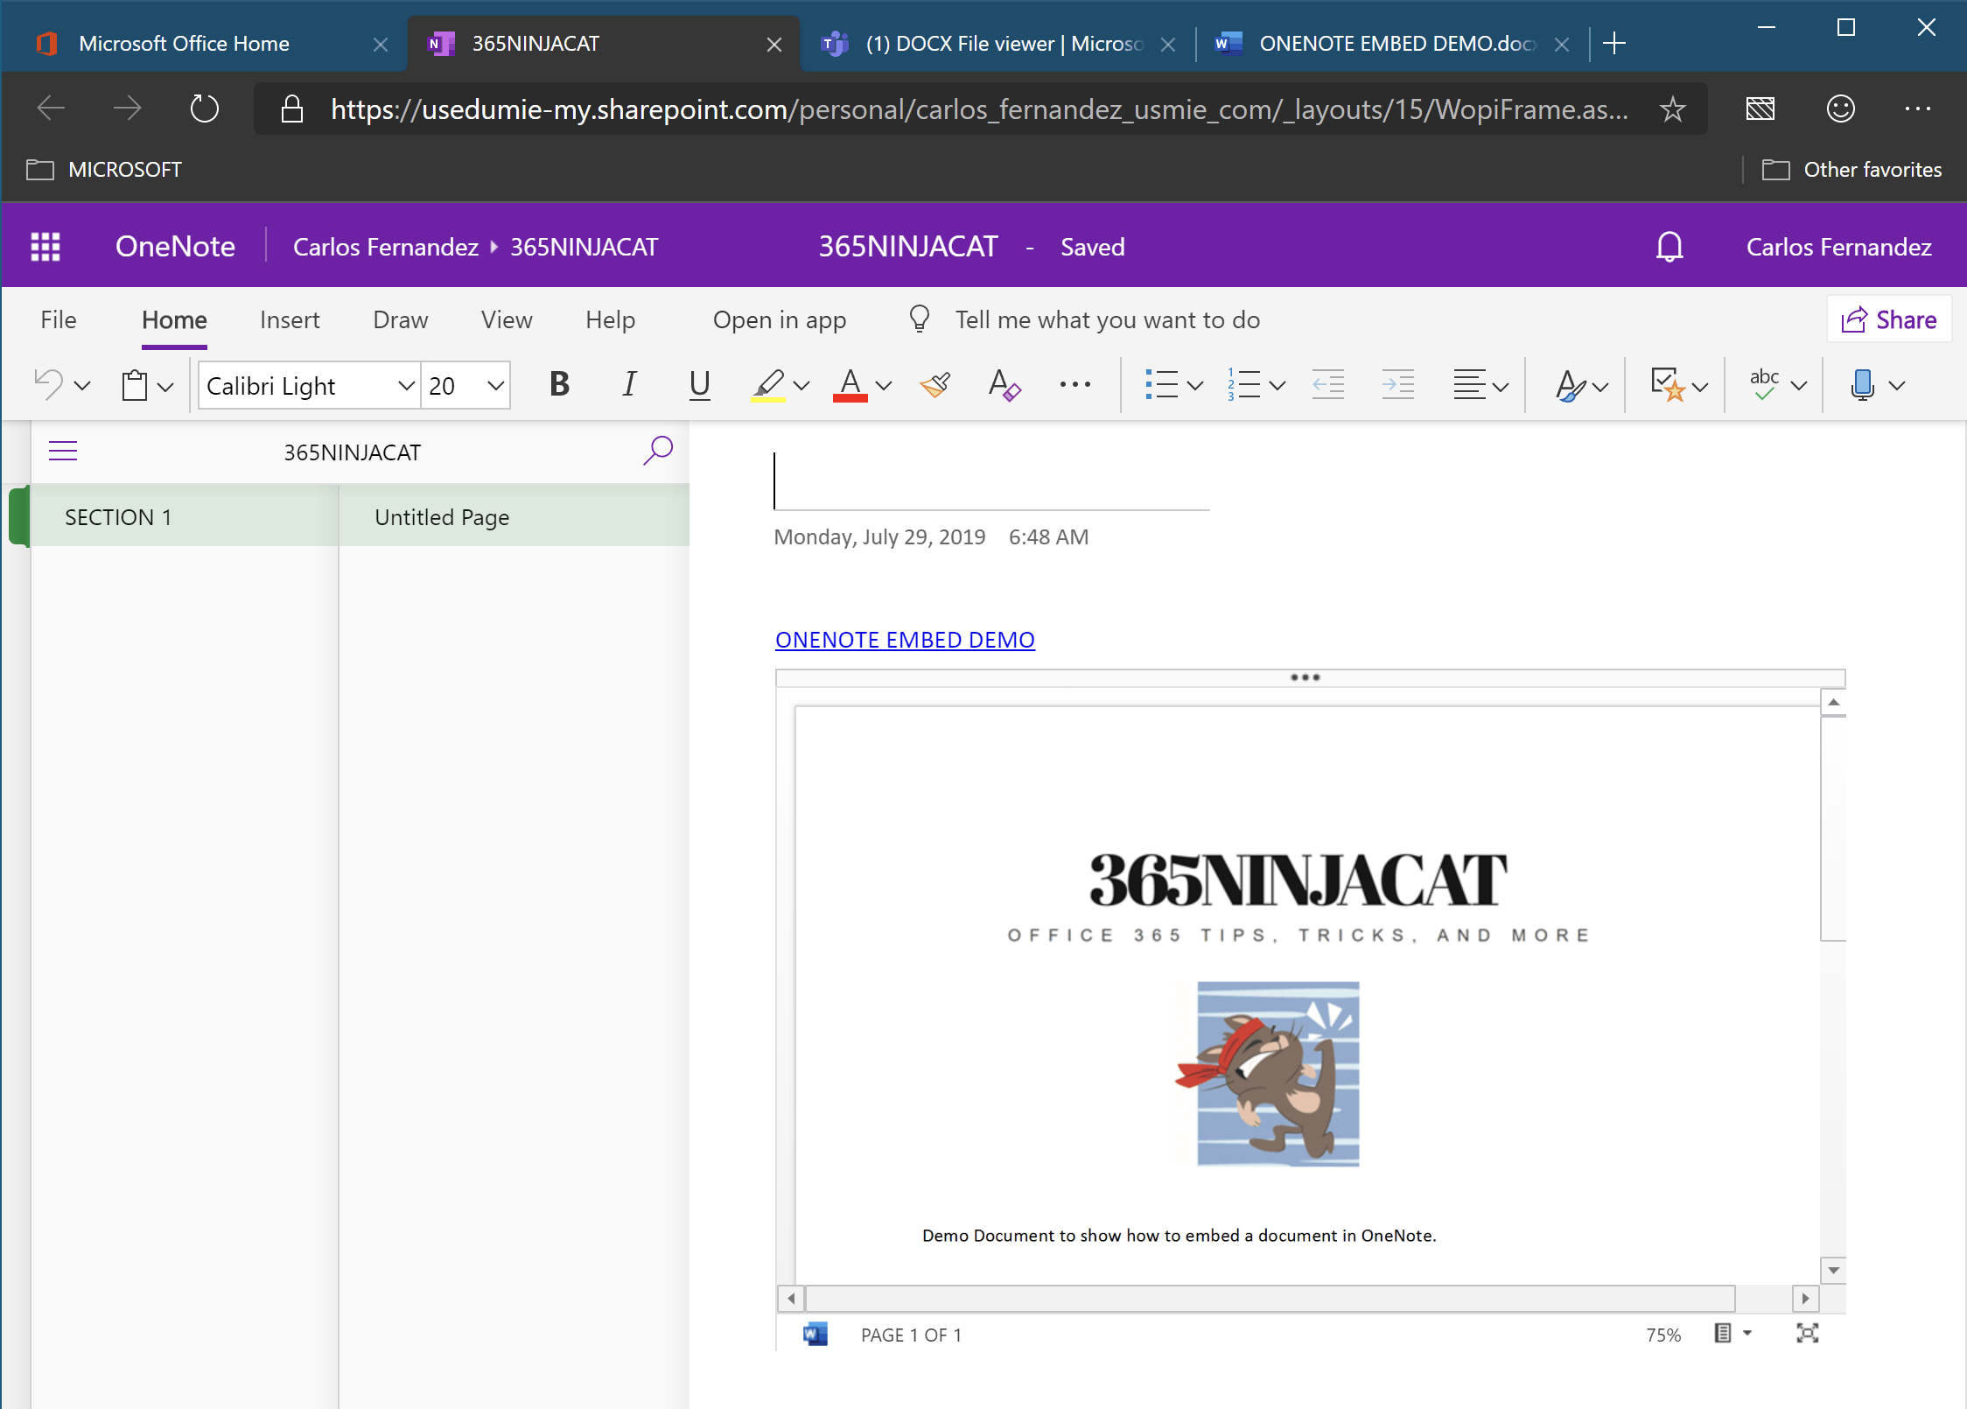This screenshot has height=1409, width=1967.
Task: Expand the Calibri Light font dropdown
Action: click(406, 385)
